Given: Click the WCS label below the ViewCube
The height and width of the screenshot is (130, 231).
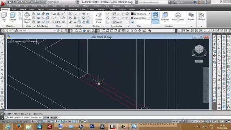Looking at the screenshot, I should pyautogui.click(x=199, y=61).
